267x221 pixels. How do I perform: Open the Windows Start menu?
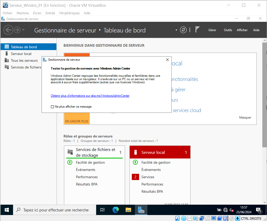[7, 210]
